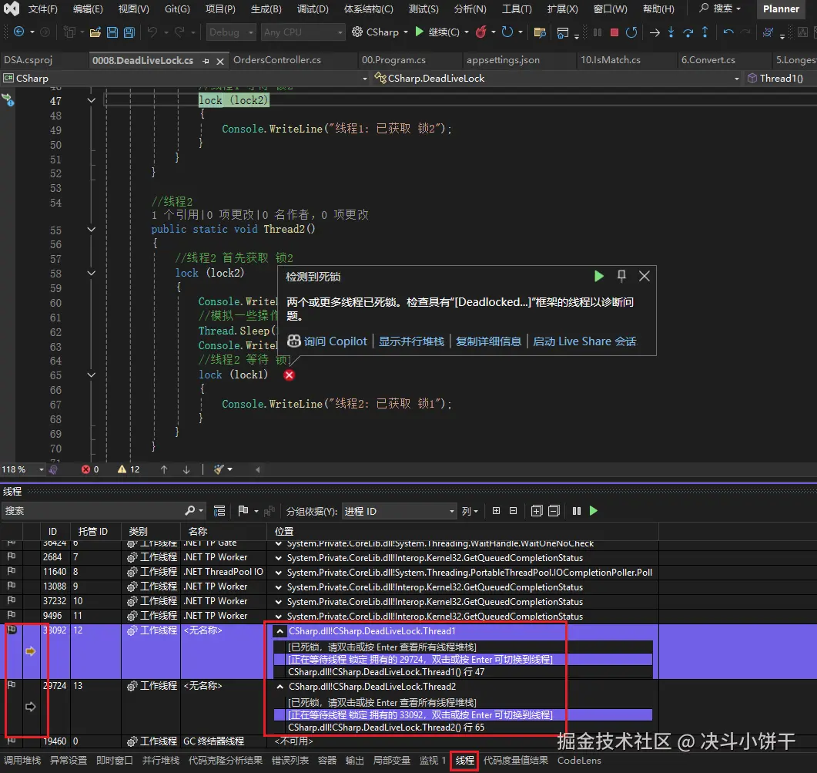Click the Step Into arrow icon
Viewport: 817px width, 773px height.
(671, 32)
